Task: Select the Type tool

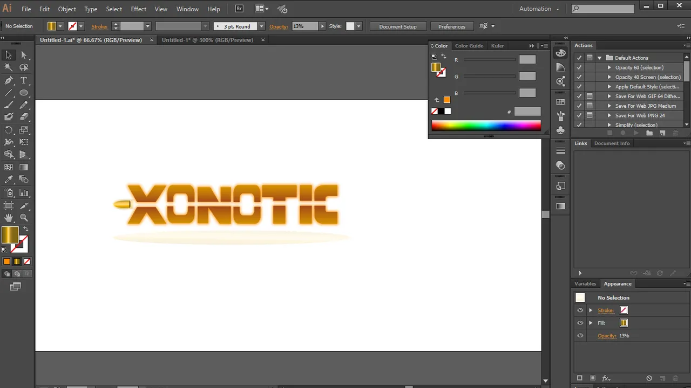Action: (24, 80)
